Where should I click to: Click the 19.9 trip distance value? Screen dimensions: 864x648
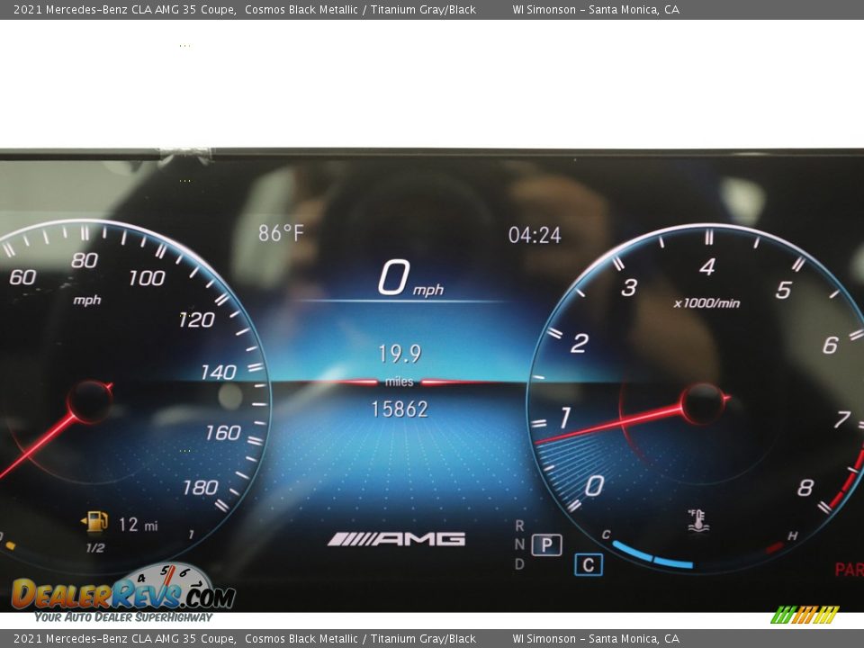pyautogui.click(x=400, y=353)
